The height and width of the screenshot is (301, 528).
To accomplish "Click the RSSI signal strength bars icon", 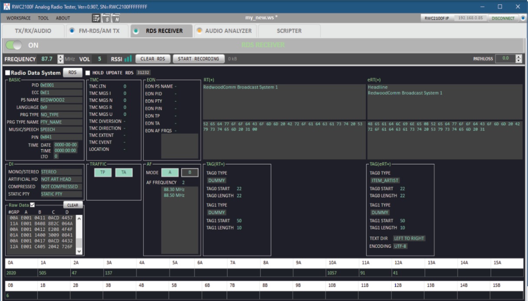I will click(x=128, y=59).
